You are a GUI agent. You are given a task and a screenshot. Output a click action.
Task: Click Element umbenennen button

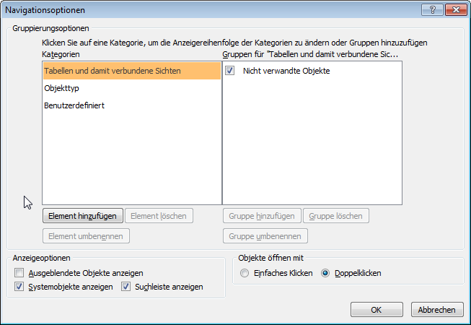86,236
